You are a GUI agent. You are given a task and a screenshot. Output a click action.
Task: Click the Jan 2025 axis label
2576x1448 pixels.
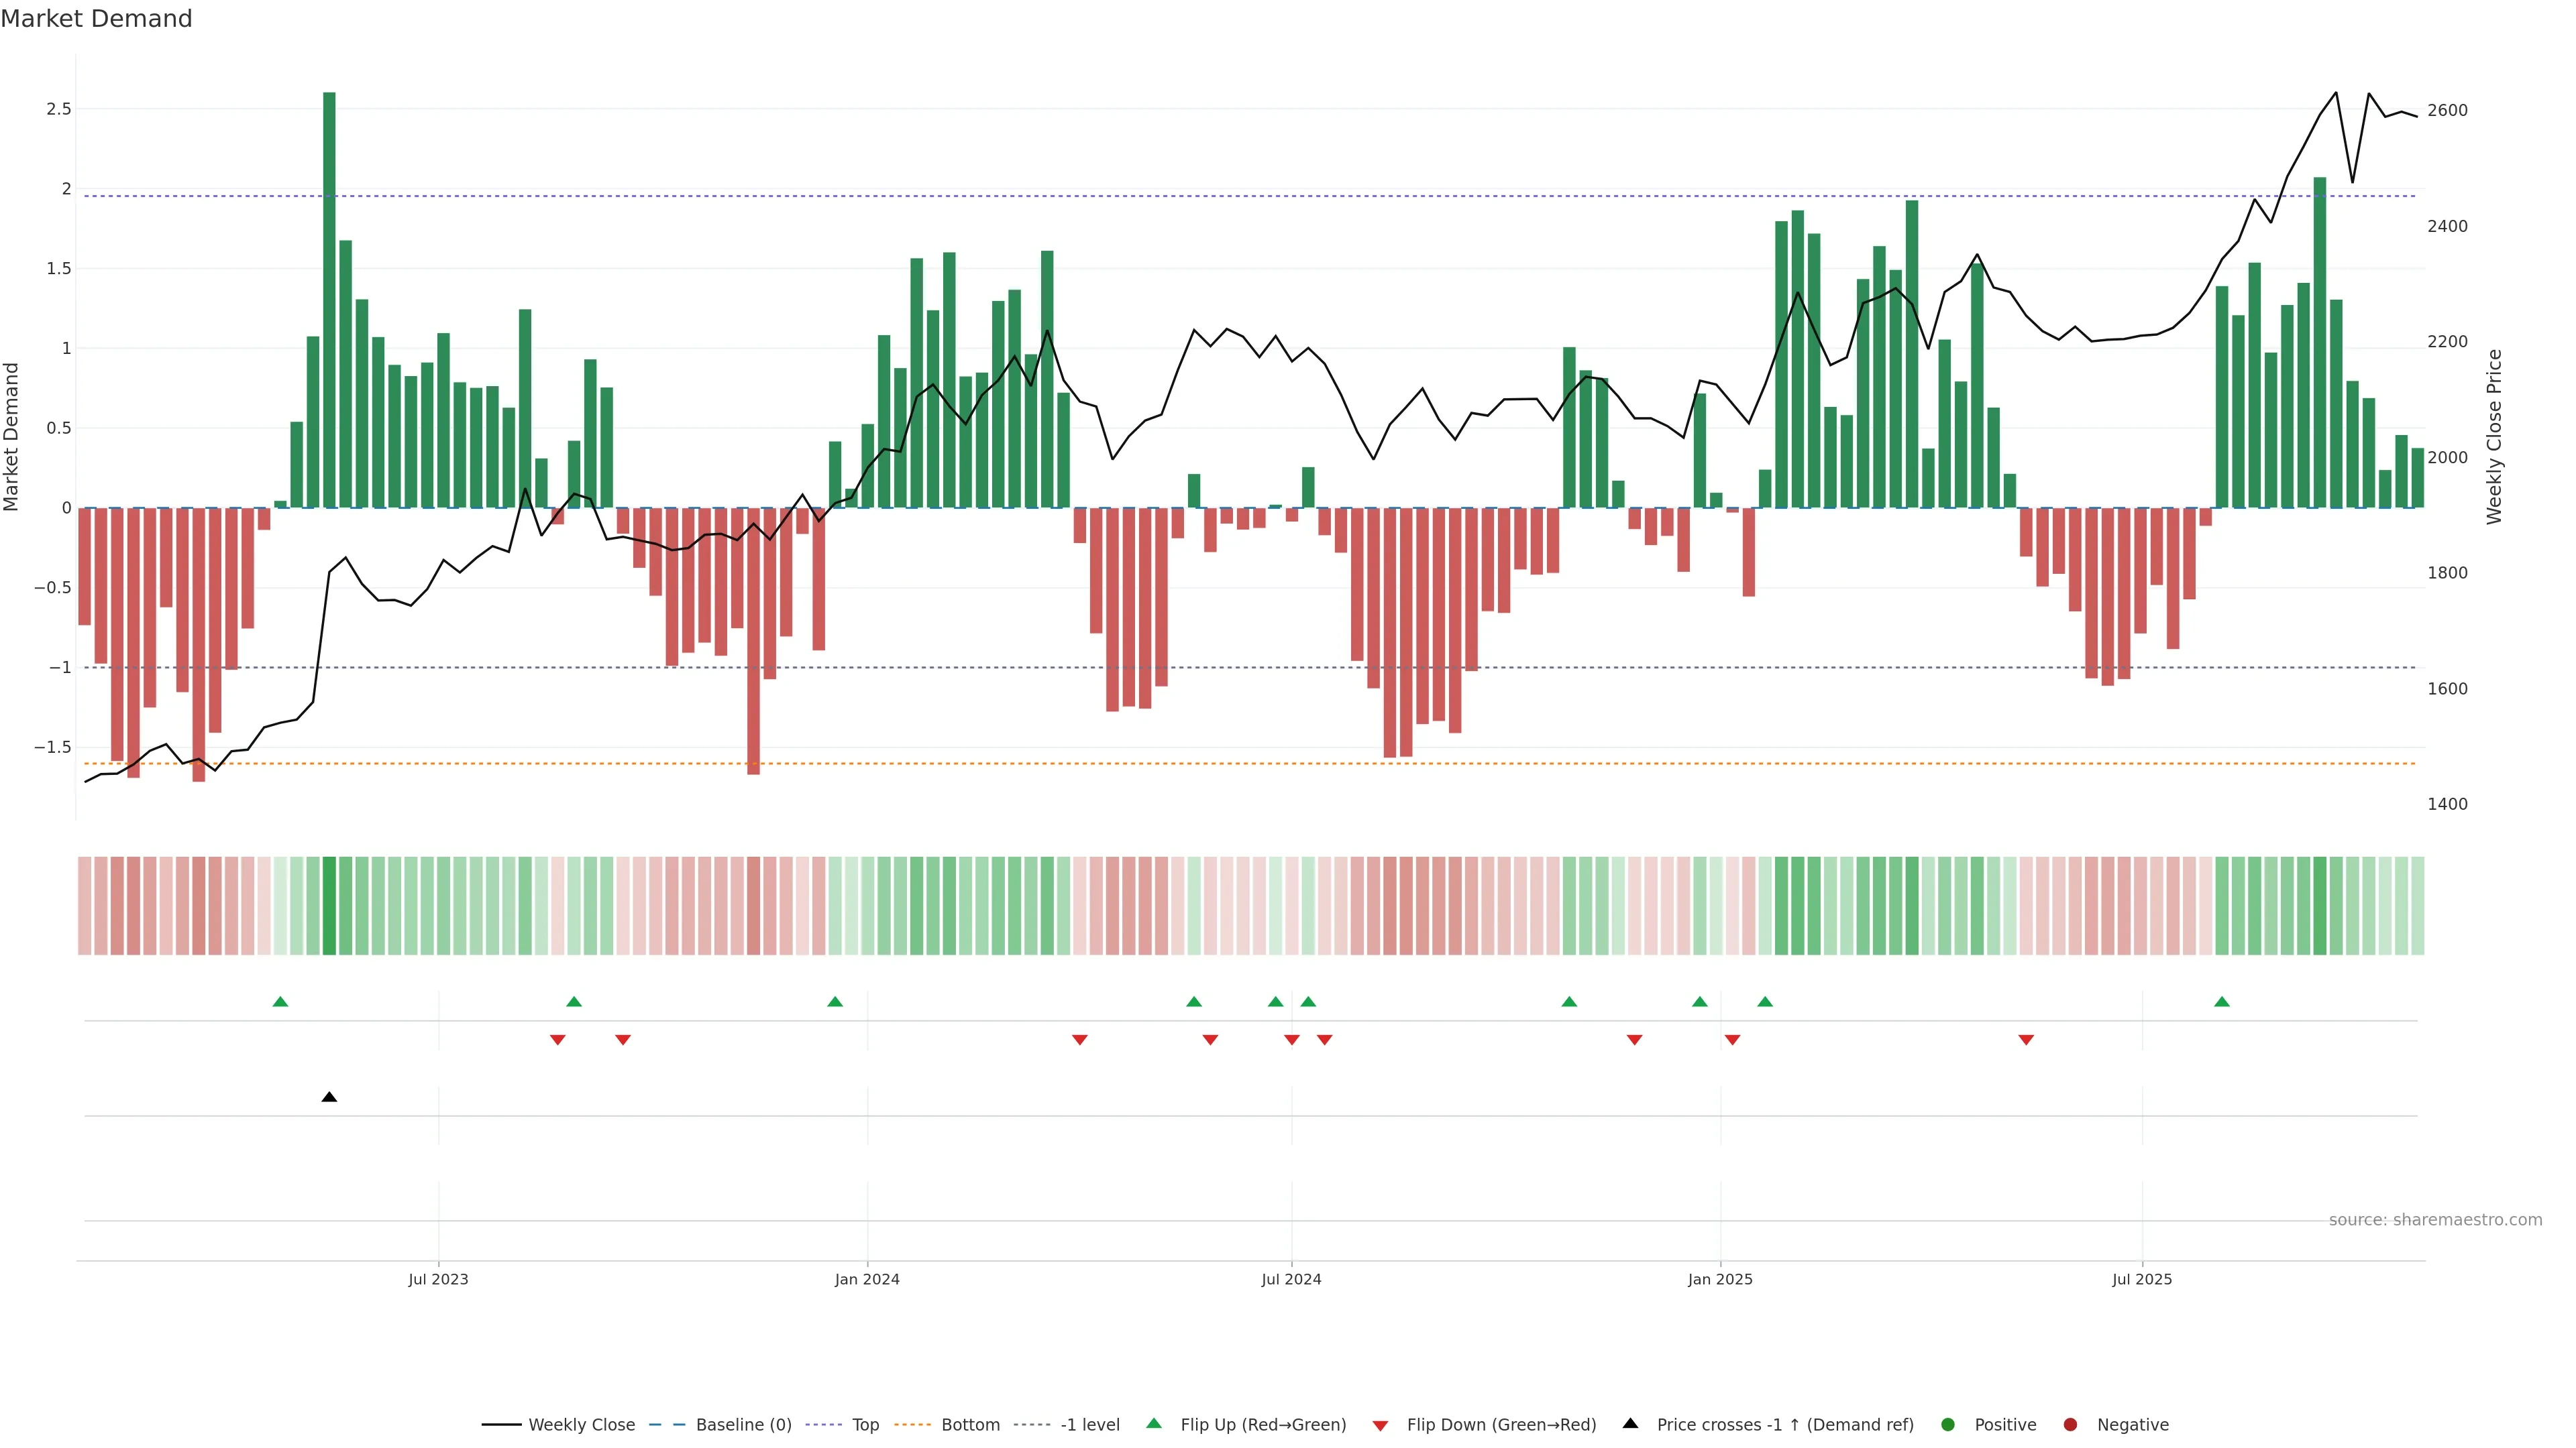(1720, 1279)
